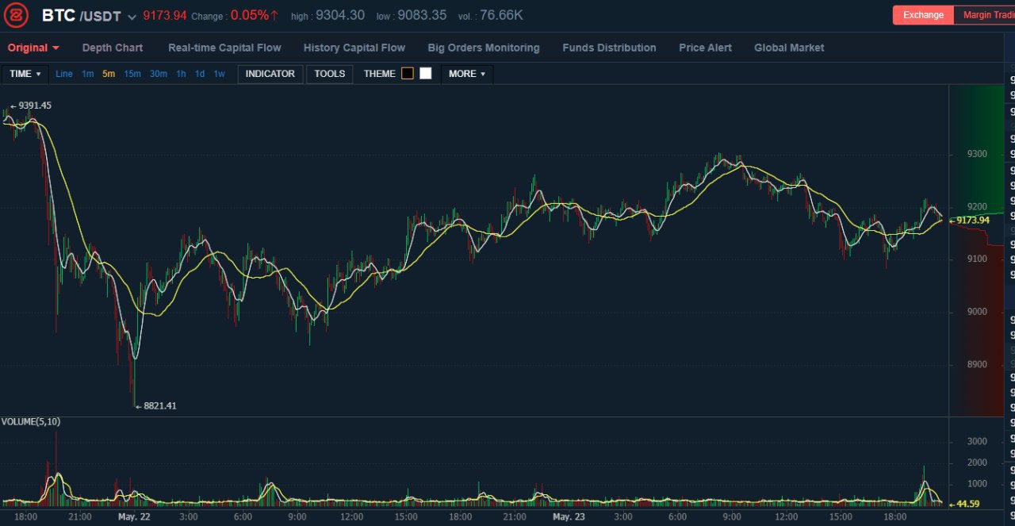Open the Global Market tab
Screen dimensions: 1015x526
(x=789, y=48)
